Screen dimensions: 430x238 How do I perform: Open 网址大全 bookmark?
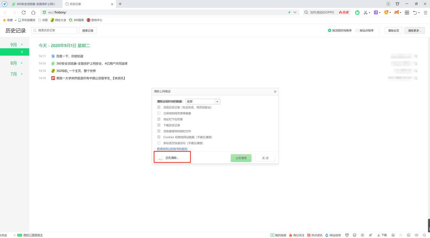pos(58,20)
